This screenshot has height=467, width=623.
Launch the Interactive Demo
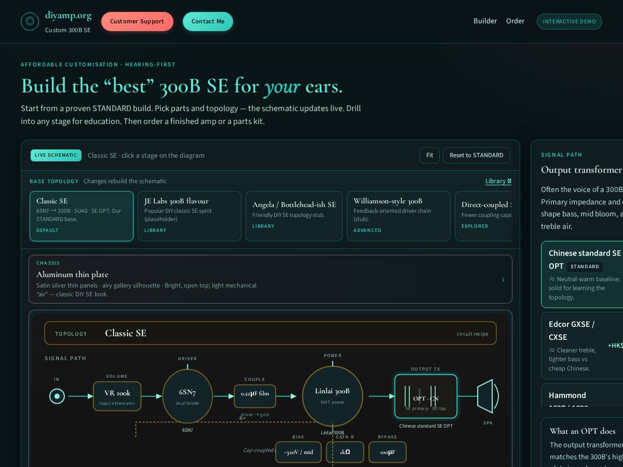(570, 21)
